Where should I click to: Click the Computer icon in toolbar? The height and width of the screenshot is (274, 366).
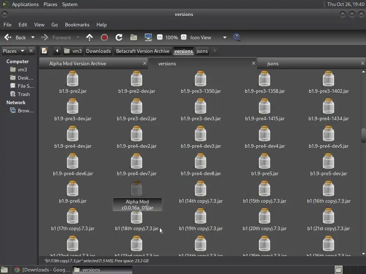(x=148, y=37)
